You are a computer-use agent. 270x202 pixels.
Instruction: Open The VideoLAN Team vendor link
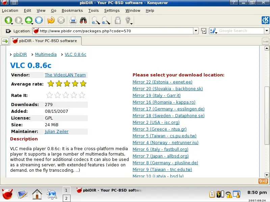click(x=65, y=75)
